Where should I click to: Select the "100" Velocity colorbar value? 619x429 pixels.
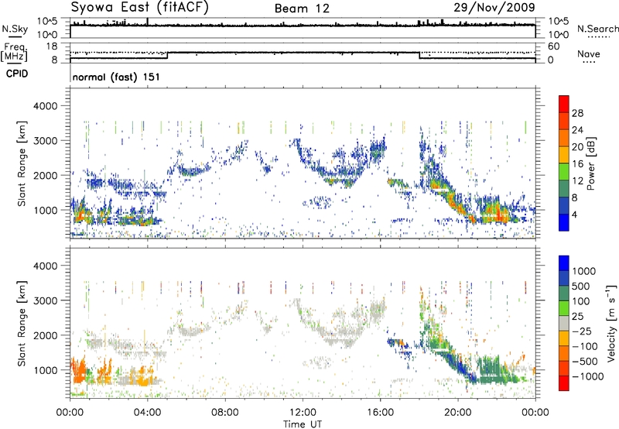coord(583,301)
